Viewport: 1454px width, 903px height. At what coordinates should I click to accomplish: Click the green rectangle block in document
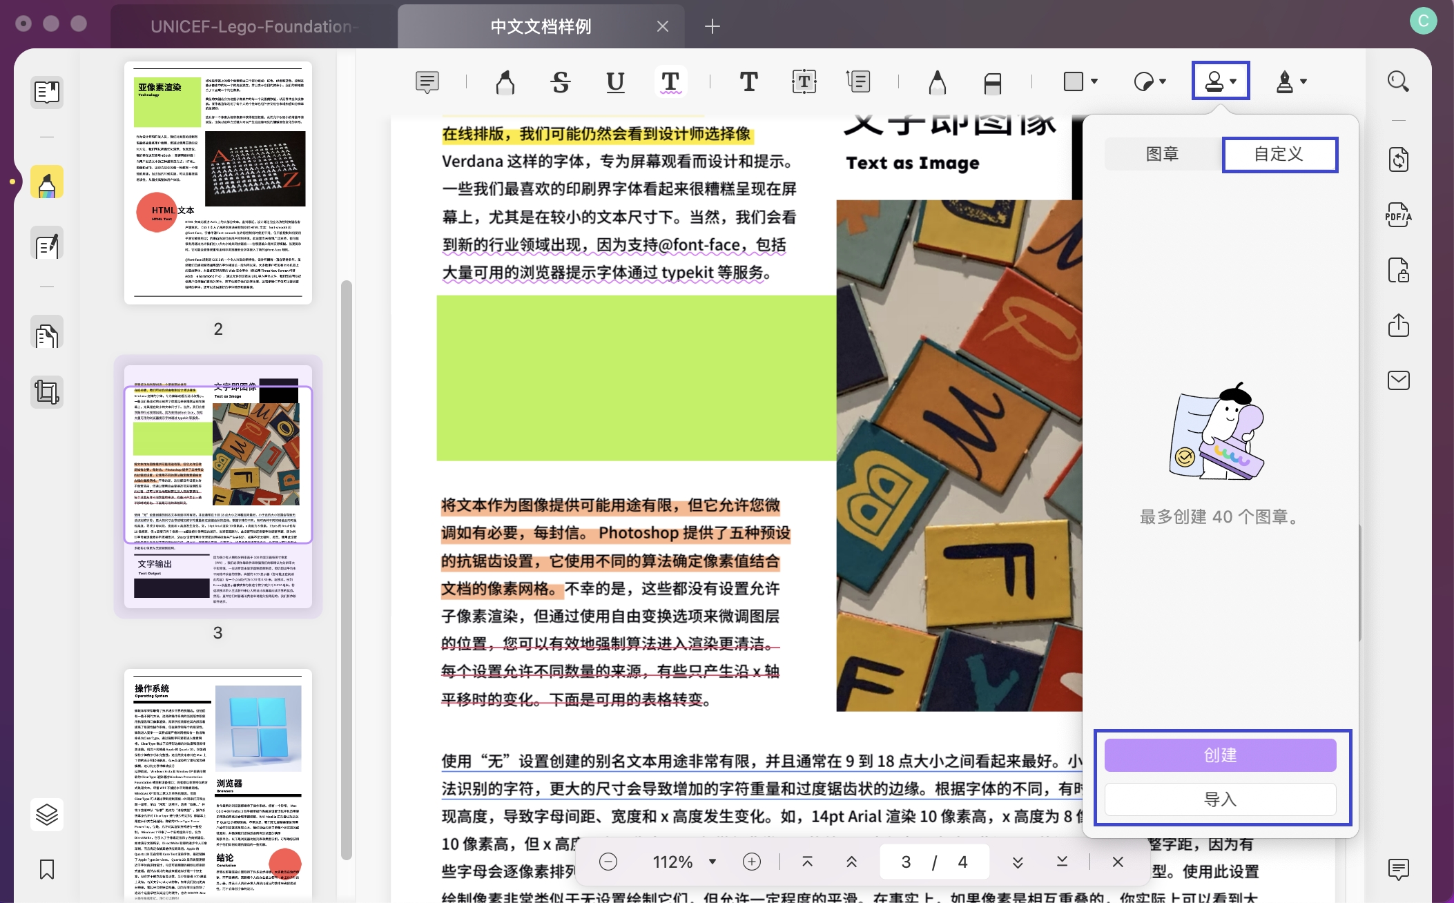(x=636, y=378)
